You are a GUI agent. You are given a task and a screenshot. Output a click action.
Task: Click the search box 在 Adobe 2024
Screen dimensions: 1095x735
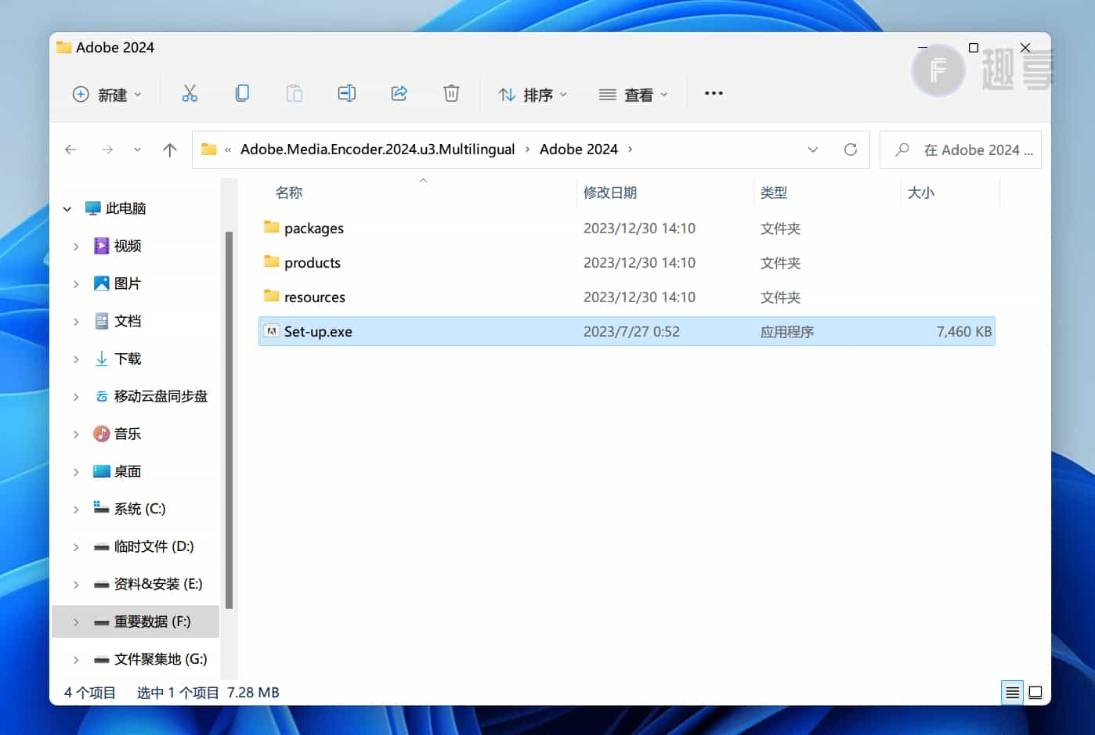960,150
